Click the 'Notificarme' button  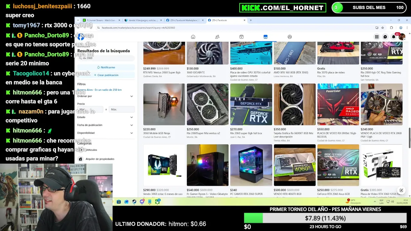pyautogui.click(x=106, y=67)
